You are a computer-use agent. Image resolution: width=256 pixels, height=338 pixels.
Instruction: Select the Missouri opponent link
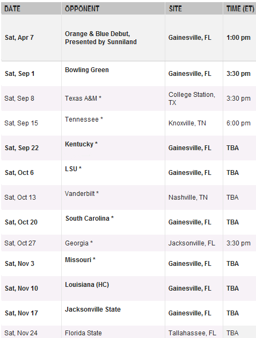[x=80, y=260]
